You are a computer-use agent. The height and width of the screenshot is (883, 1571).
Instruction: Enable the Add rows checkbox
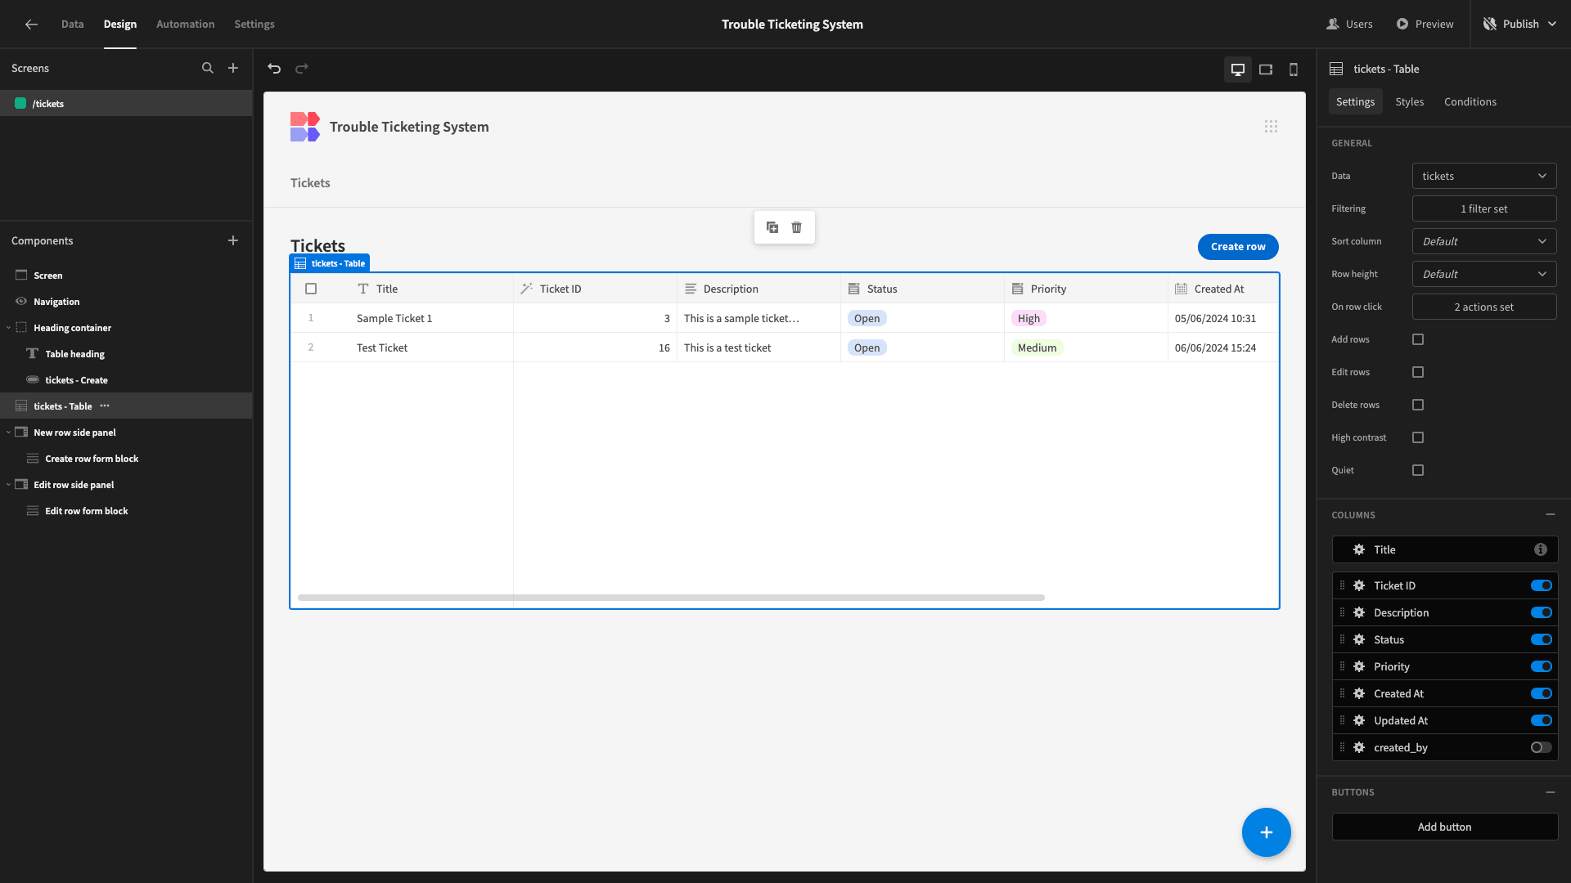[1418, 339]
